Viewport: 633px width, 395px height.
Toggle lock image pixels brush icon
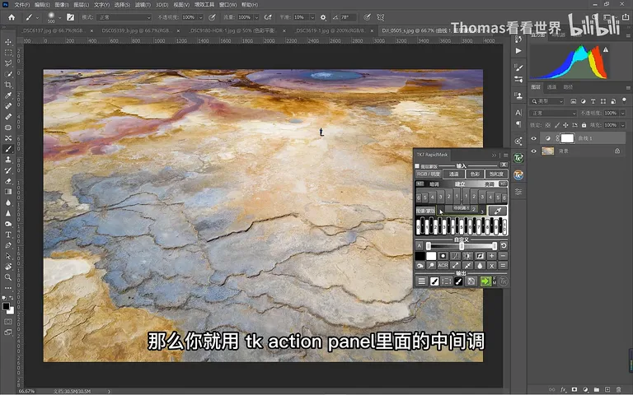(557, 125)
